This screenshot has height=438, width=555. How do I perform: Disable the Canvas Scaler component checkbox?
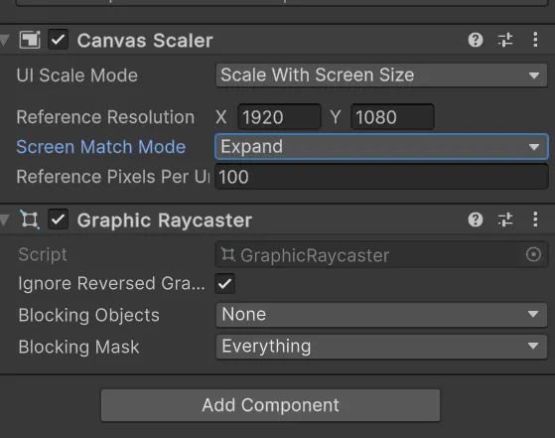pos(58,40)
